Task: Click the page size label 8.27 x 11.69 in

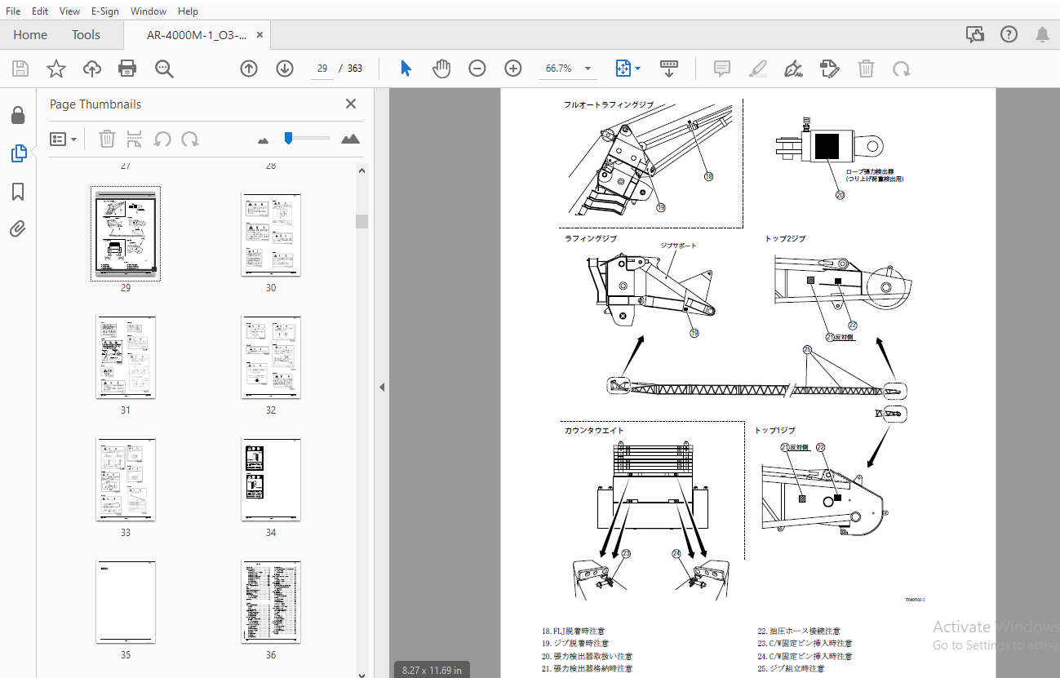Action: pos(432,670)
